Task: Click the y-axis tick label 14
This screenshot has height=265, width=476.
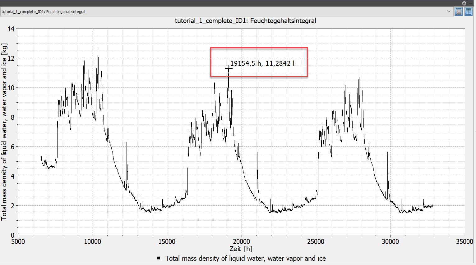Action: [11, 29]
